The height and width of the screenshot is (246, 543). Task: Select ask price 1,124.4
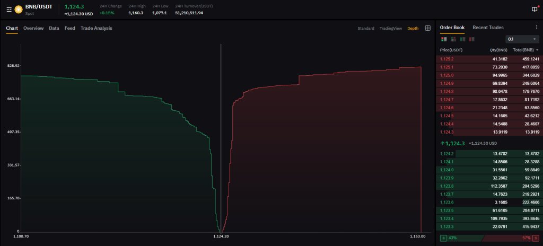(446, 124)
